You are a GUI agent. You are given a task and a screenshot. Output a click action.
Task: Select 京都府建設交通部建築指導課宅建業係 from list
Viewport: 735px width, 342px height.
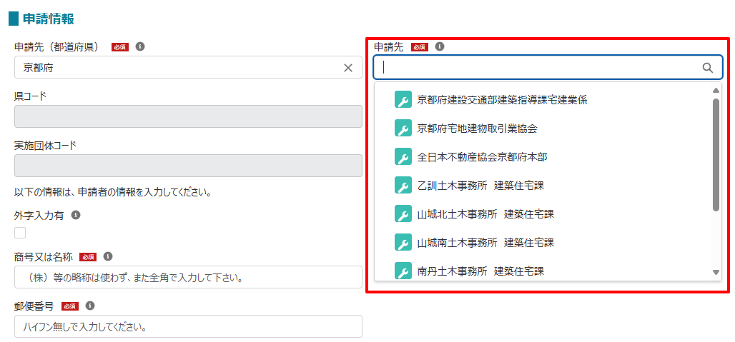(502, 100)
